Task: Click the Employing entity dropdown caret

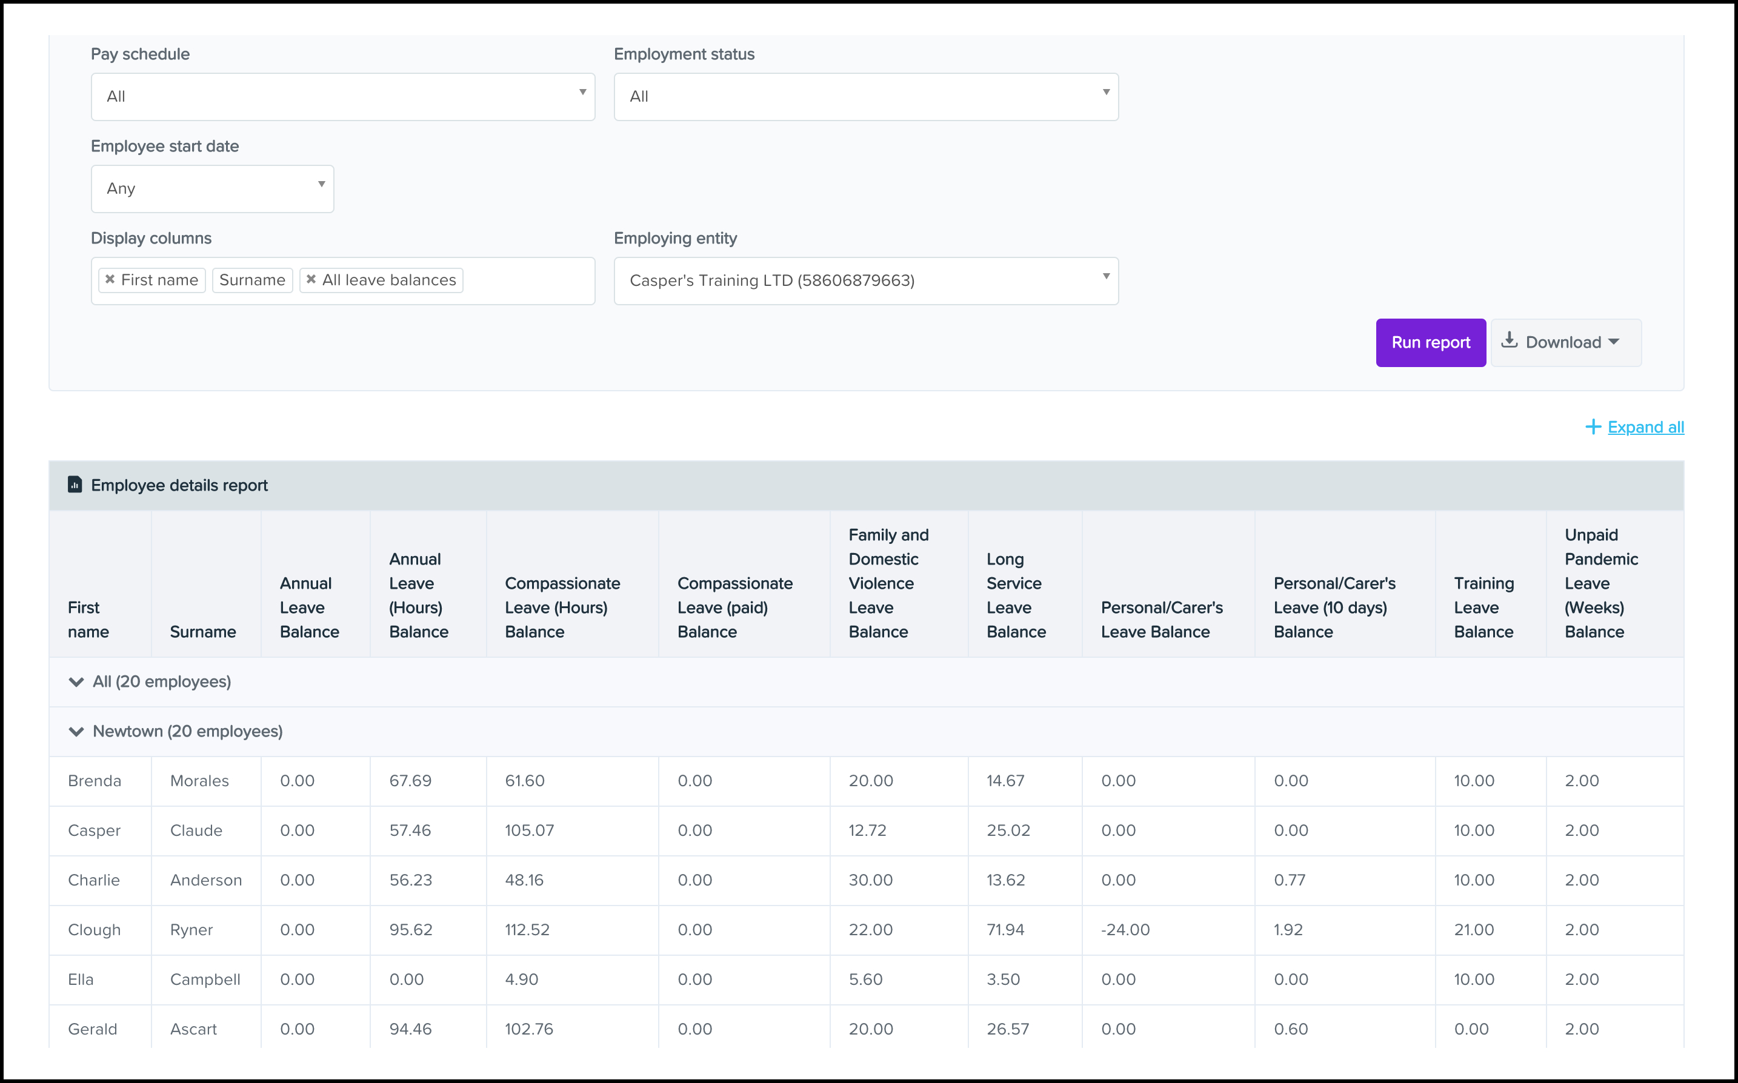Action: coord(1105,277)
